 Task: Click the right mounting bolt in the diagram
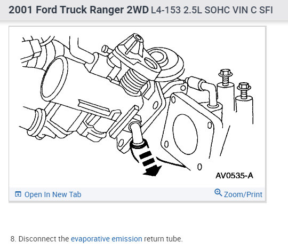click(x=244, y=91)
